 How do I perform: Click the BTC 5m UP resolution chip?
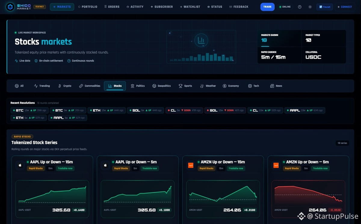pyautogui.click(x=68, y=110)
